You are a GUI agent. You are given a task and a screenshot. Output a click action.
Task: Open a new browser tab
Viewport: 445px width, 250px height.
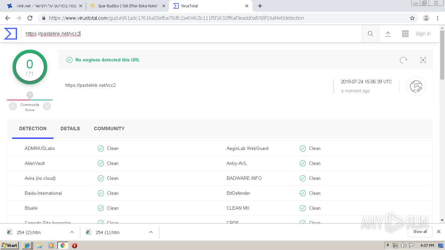pos(260,6)
